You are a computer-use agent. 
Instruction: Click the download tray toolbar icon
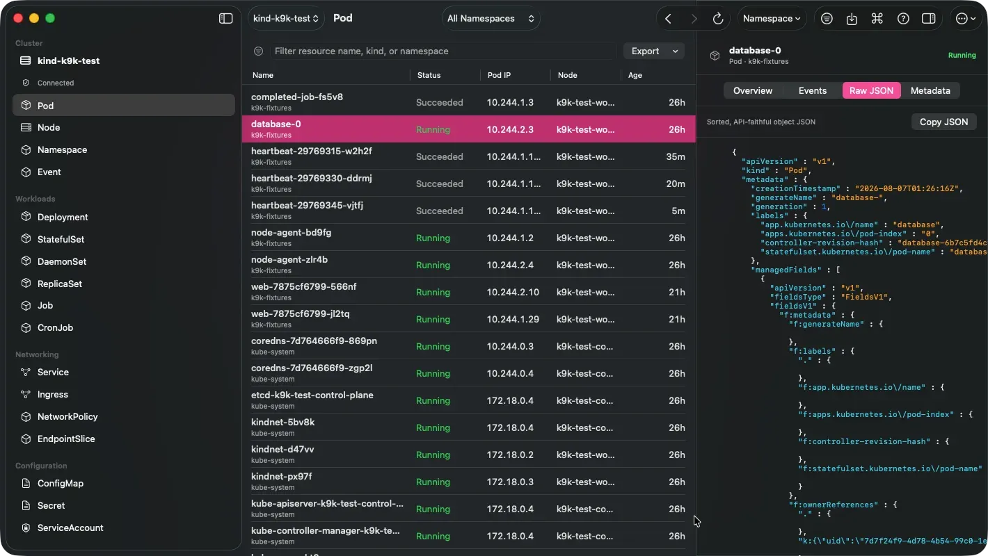(852, 19)
